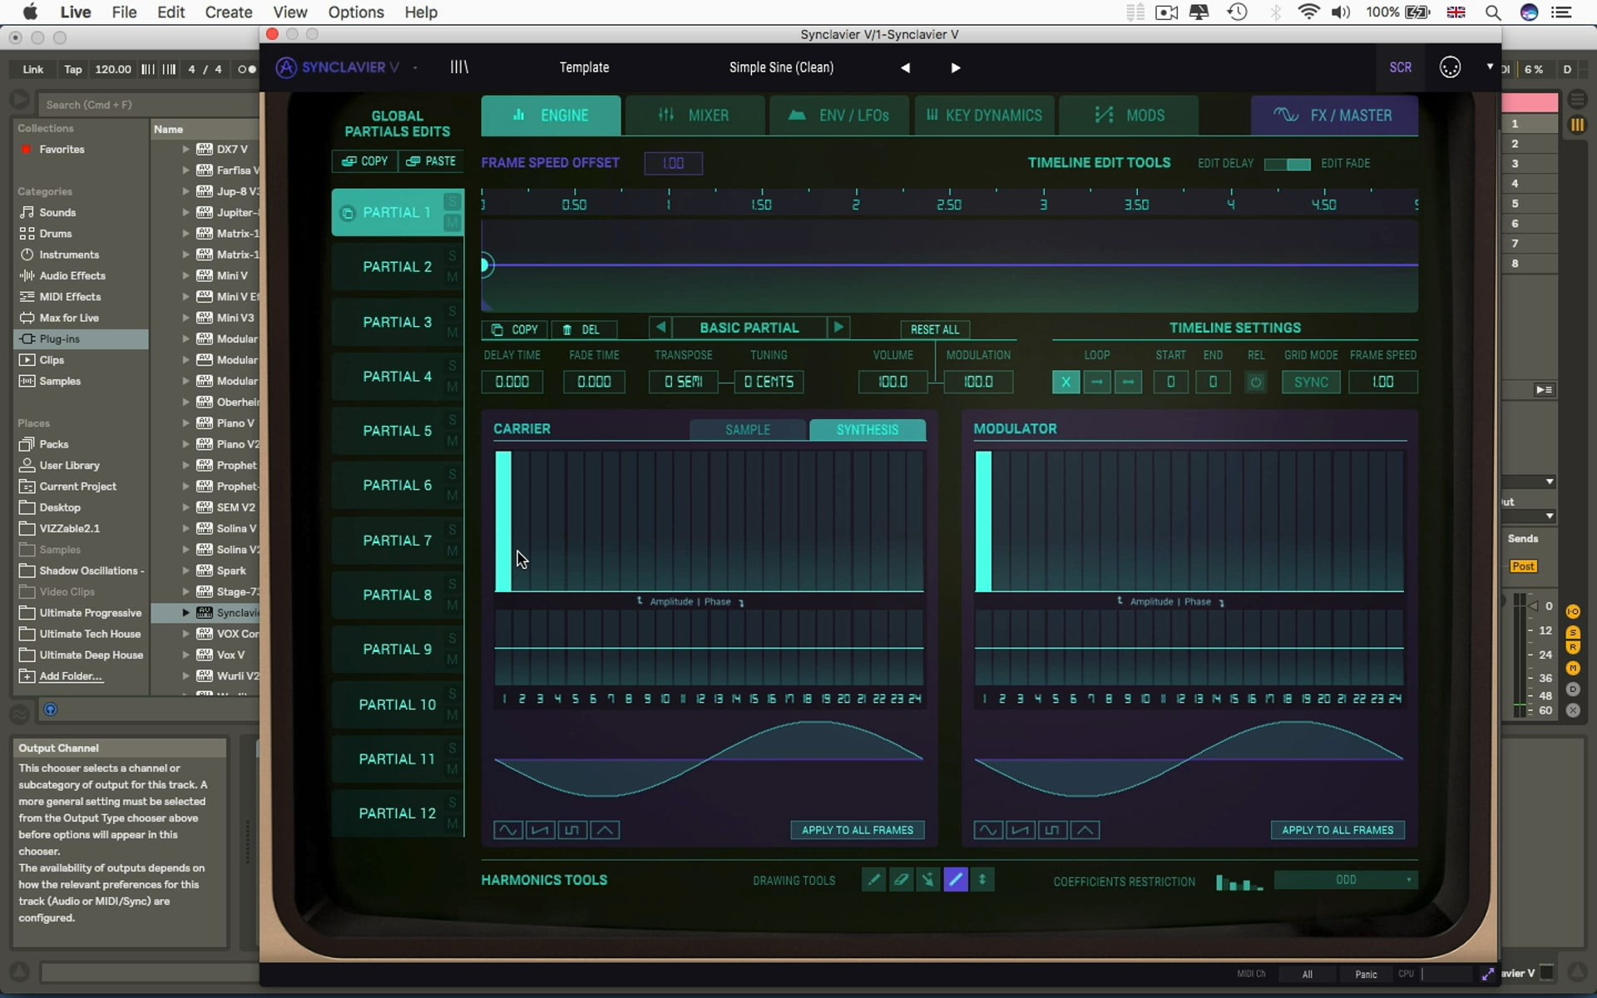Switch to the ENV / LFOs tab
The height and width of the screenshot is (998, 1597).
839,116
